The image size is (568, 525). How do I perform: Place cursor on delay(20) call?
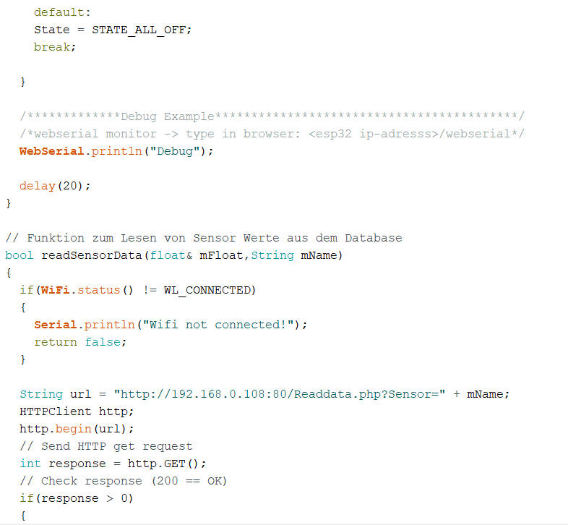(x=55, y=186)
